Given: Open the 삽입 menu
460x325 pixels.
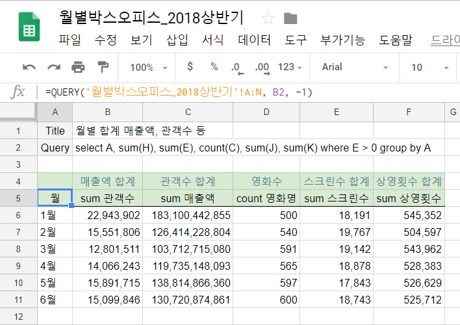Looking at the screenshot, I should point(177,40).
